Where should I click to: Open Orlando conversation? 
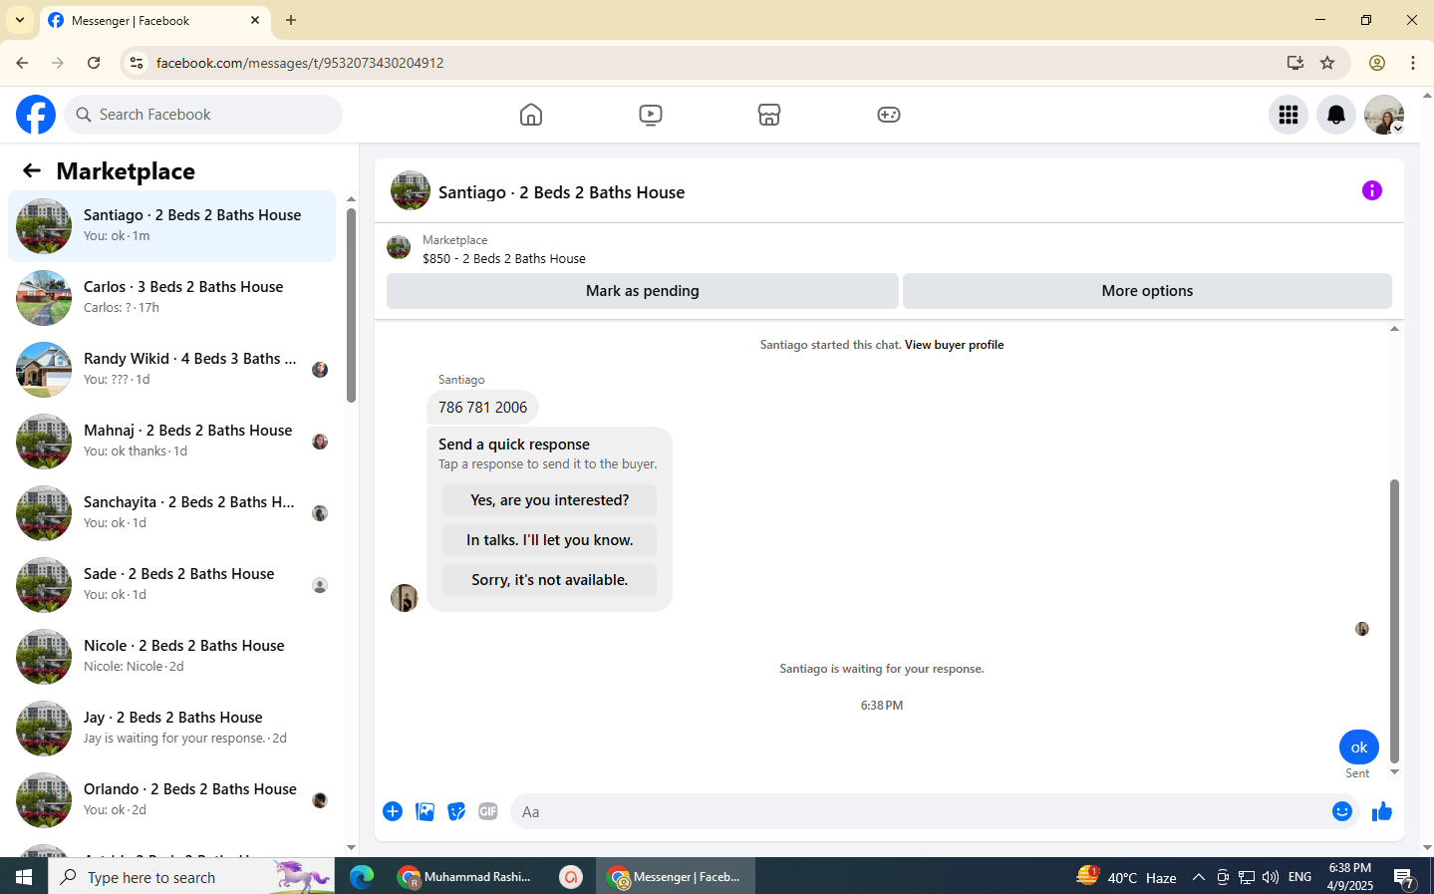(x=171, y=800)
